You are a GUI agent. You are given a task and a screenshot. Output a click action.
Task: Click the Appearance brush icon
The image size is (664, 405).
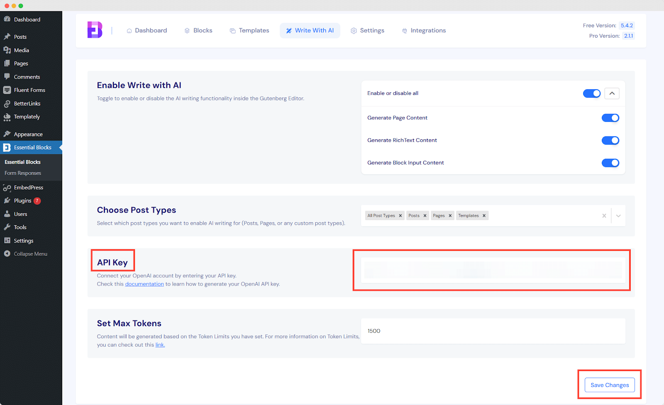point(7,134)
